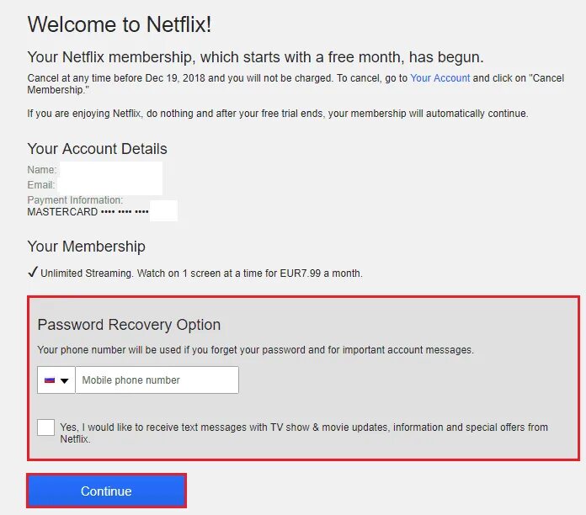The image size is (586, 515).
Task: Click the MASTERCARD payment text
Action: coord(62,212)
